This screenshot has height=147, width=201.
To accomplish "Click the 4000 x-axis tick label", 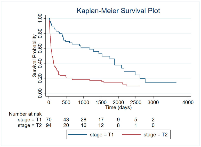I will [x=188, y=102].
